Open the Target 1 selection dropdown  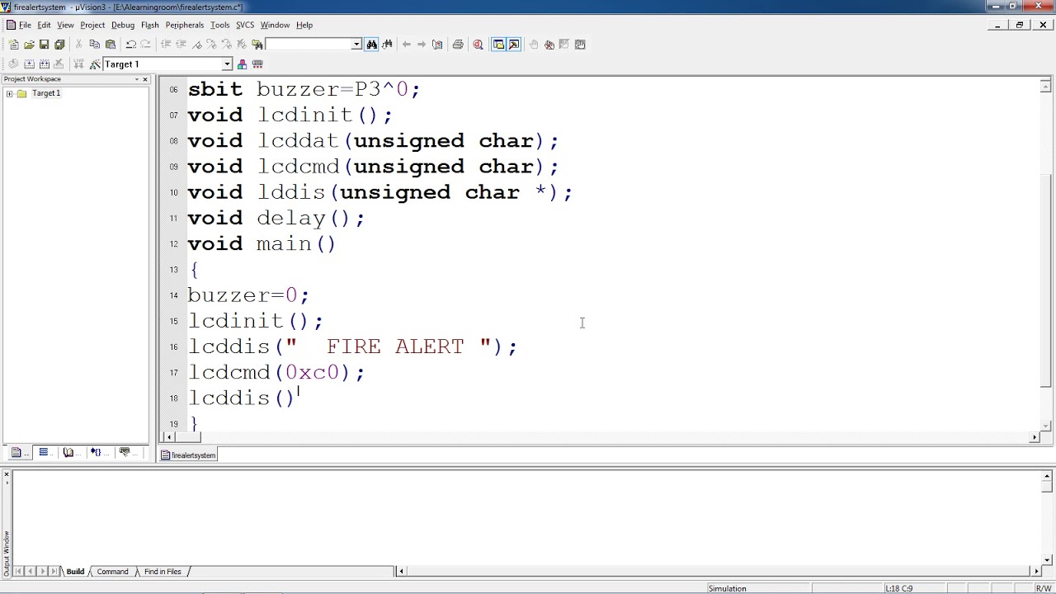227,64
